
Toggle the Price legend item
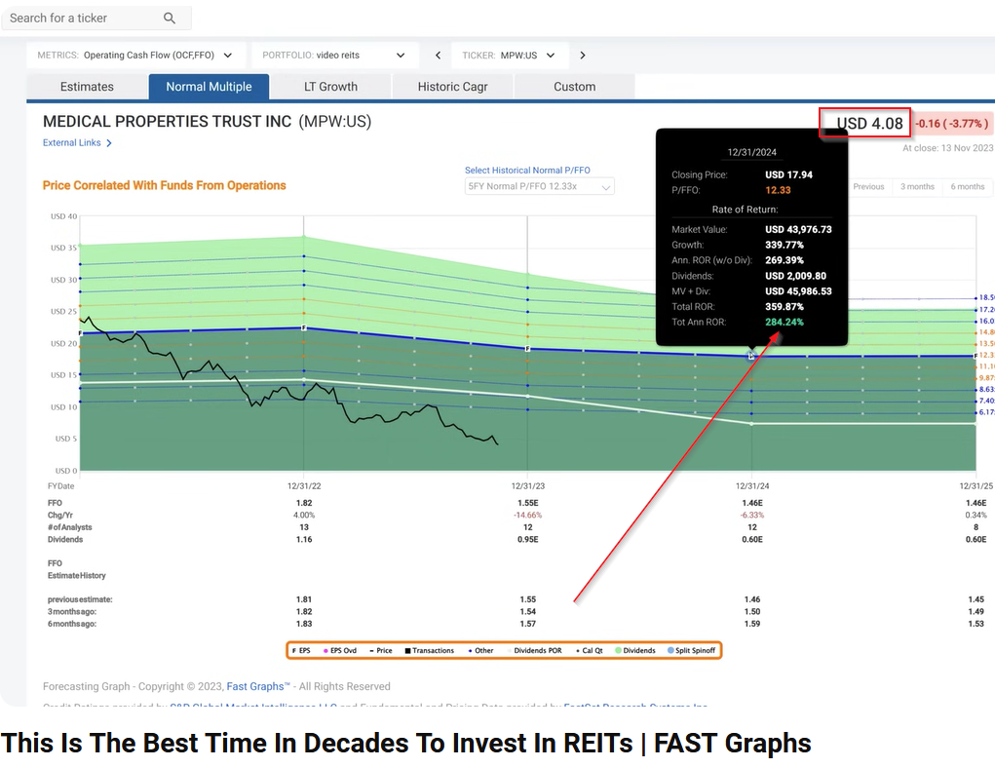pyautogui.click(x=381, y=651)
